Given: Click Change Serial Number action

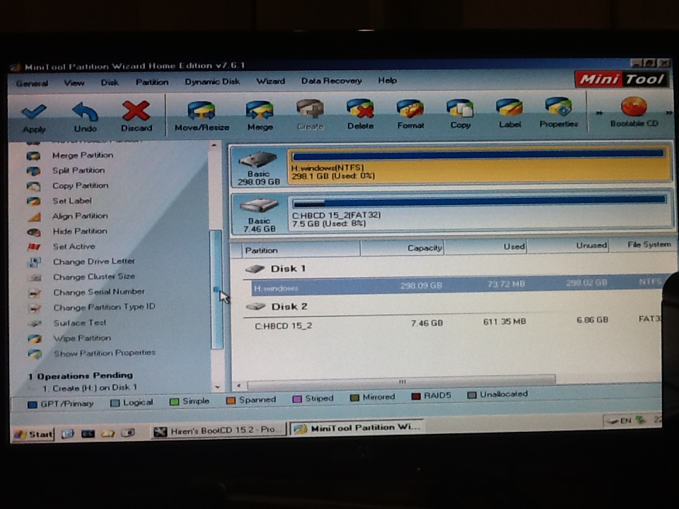Looking at the screenshot, I should click(99, 292).
